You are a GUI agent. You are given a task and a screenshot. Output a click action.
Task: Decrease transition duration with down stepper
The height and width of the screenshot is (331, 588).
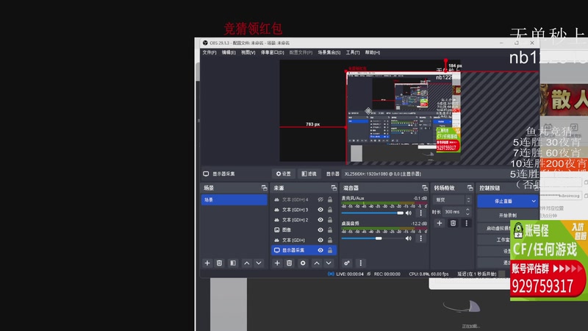[467, 214]
